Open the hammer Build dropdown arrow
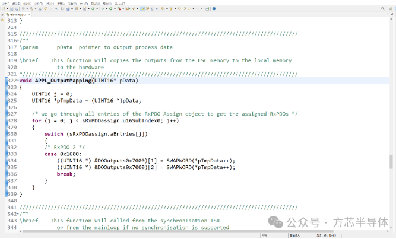Screen dimensions: 396x239 (36, 8)
